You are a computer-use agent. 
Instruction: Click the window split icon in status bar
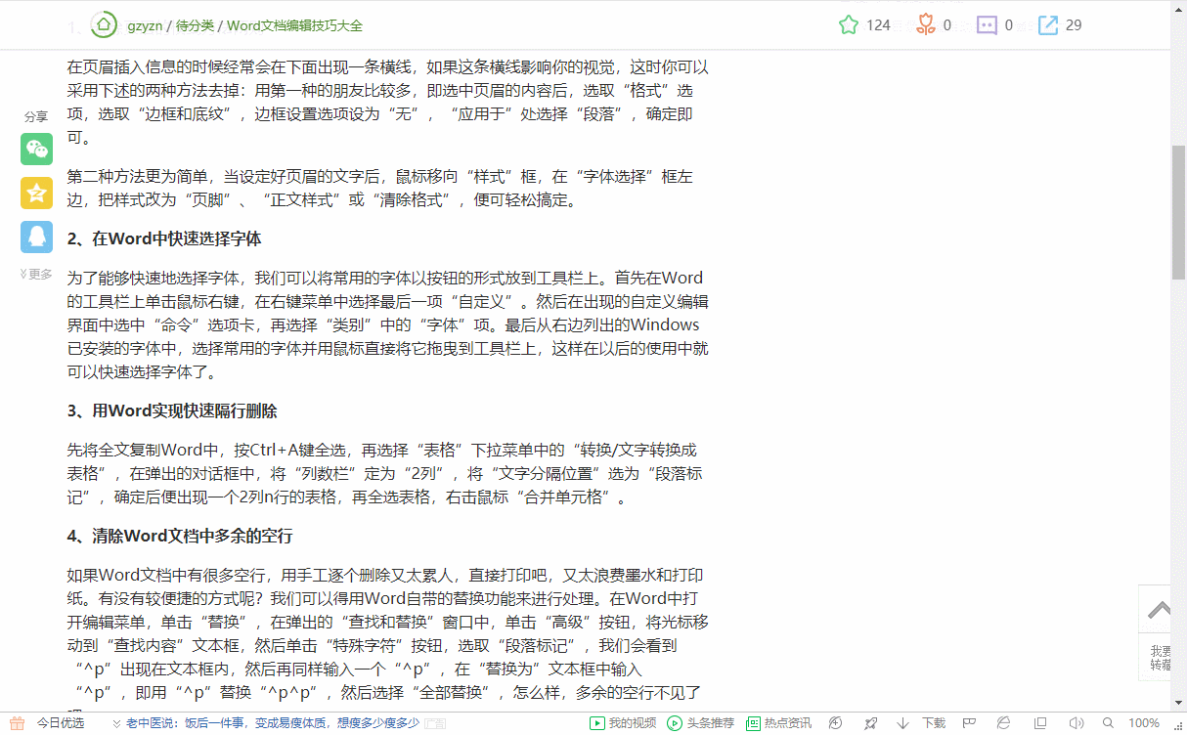coord(1039,723)
